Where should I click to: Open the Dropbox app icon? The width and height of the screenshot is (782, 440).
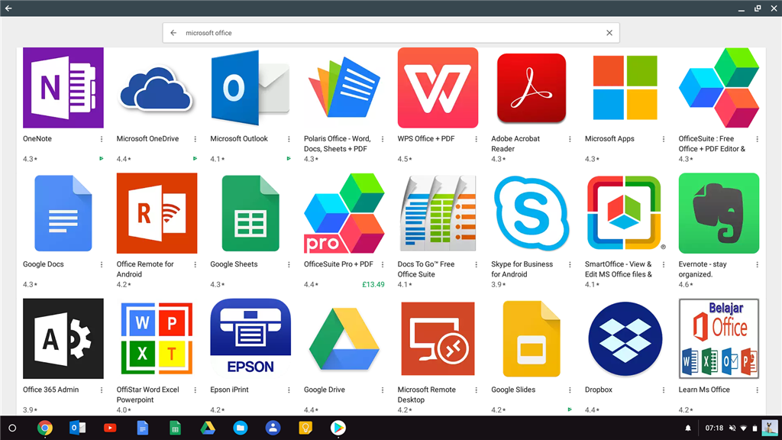pyautogui.click(x=625, y=338)
